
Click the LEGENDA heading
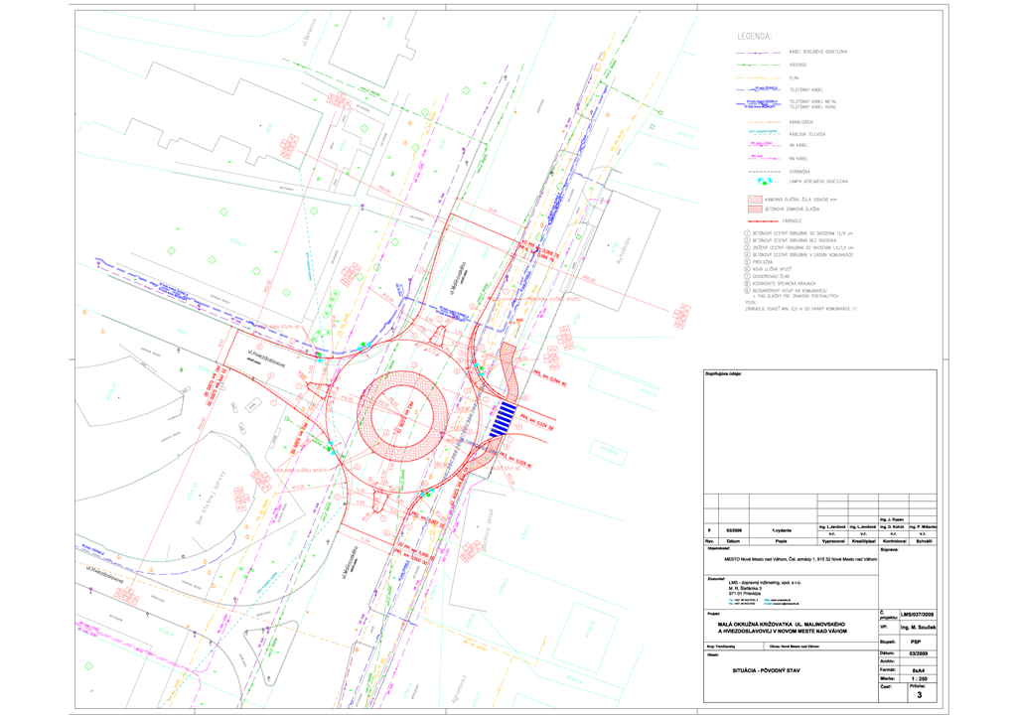pyautogui.click(x=755, y=36)
